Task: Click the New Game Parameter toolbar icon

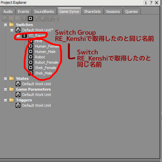Action: (50, 19)
